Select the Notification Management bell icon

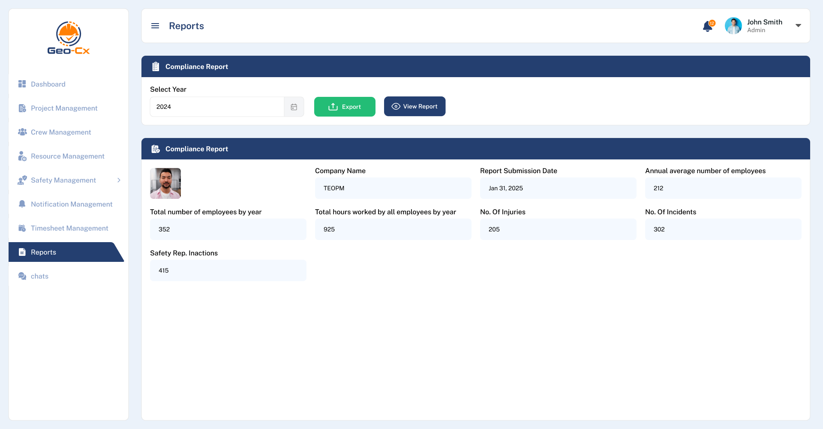point(22,204)
